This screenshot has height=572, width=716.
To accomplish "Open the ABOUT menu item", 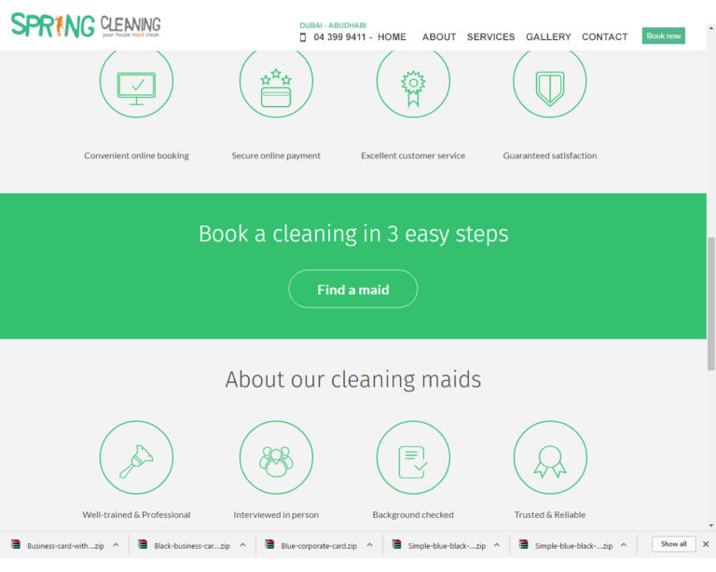I will (x=439, y=37).
